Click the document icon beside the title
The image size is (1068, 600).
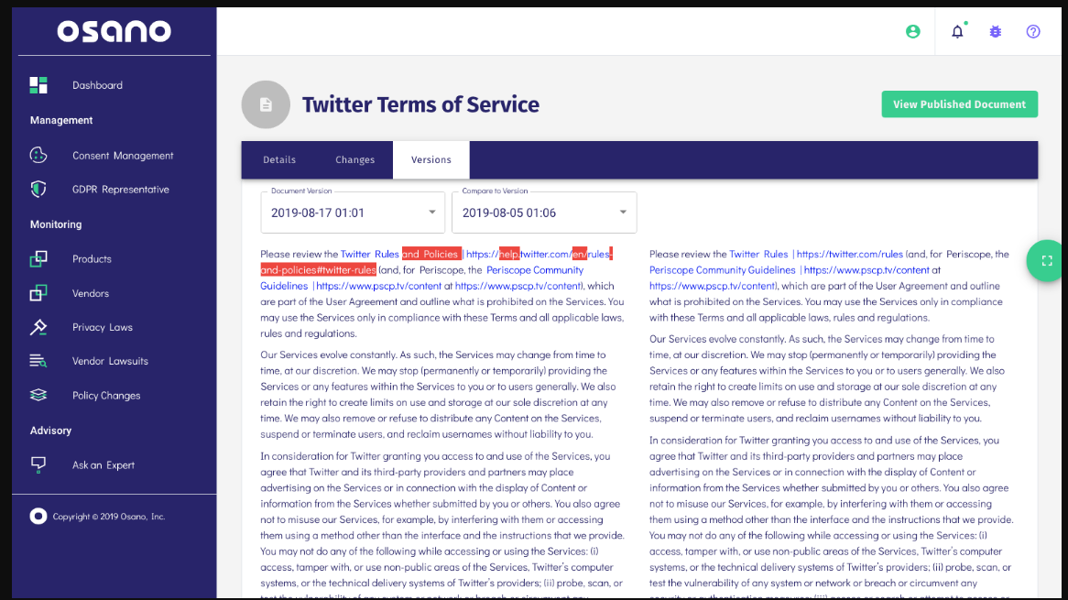(266, 104)
